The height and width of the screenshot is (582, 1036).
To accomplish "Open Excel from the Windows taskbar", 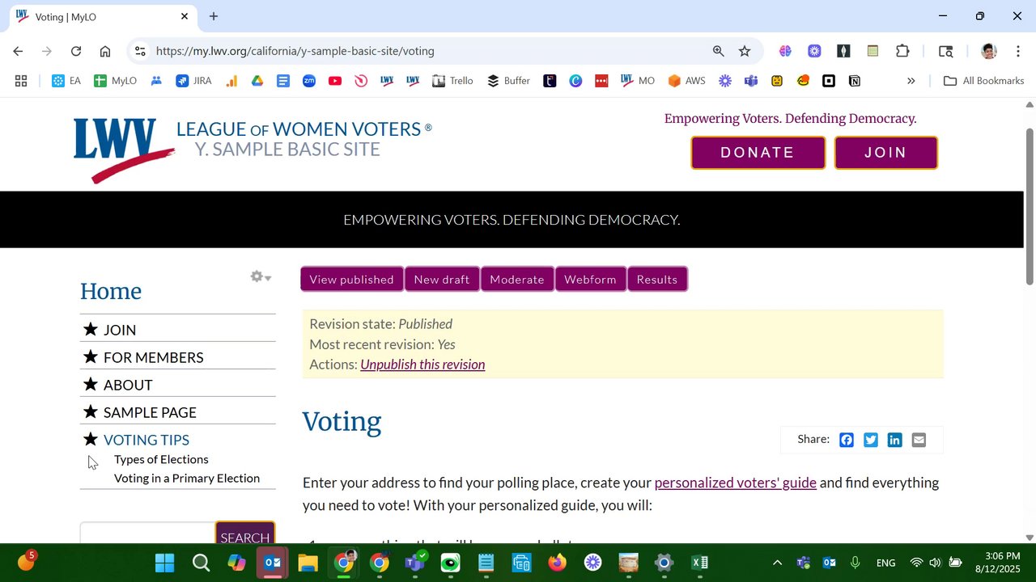I will tap(699, 563).
